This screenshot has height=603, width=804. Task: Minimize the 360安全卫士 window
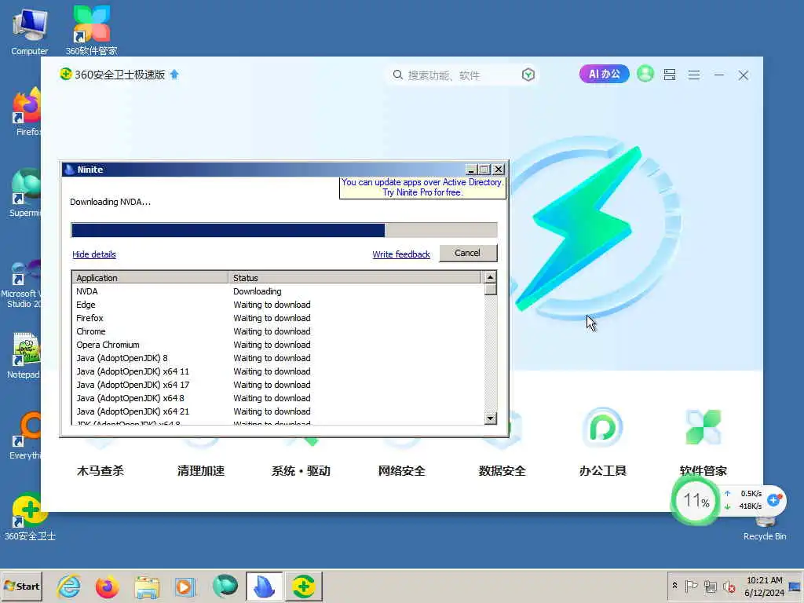tap(719, 75)
